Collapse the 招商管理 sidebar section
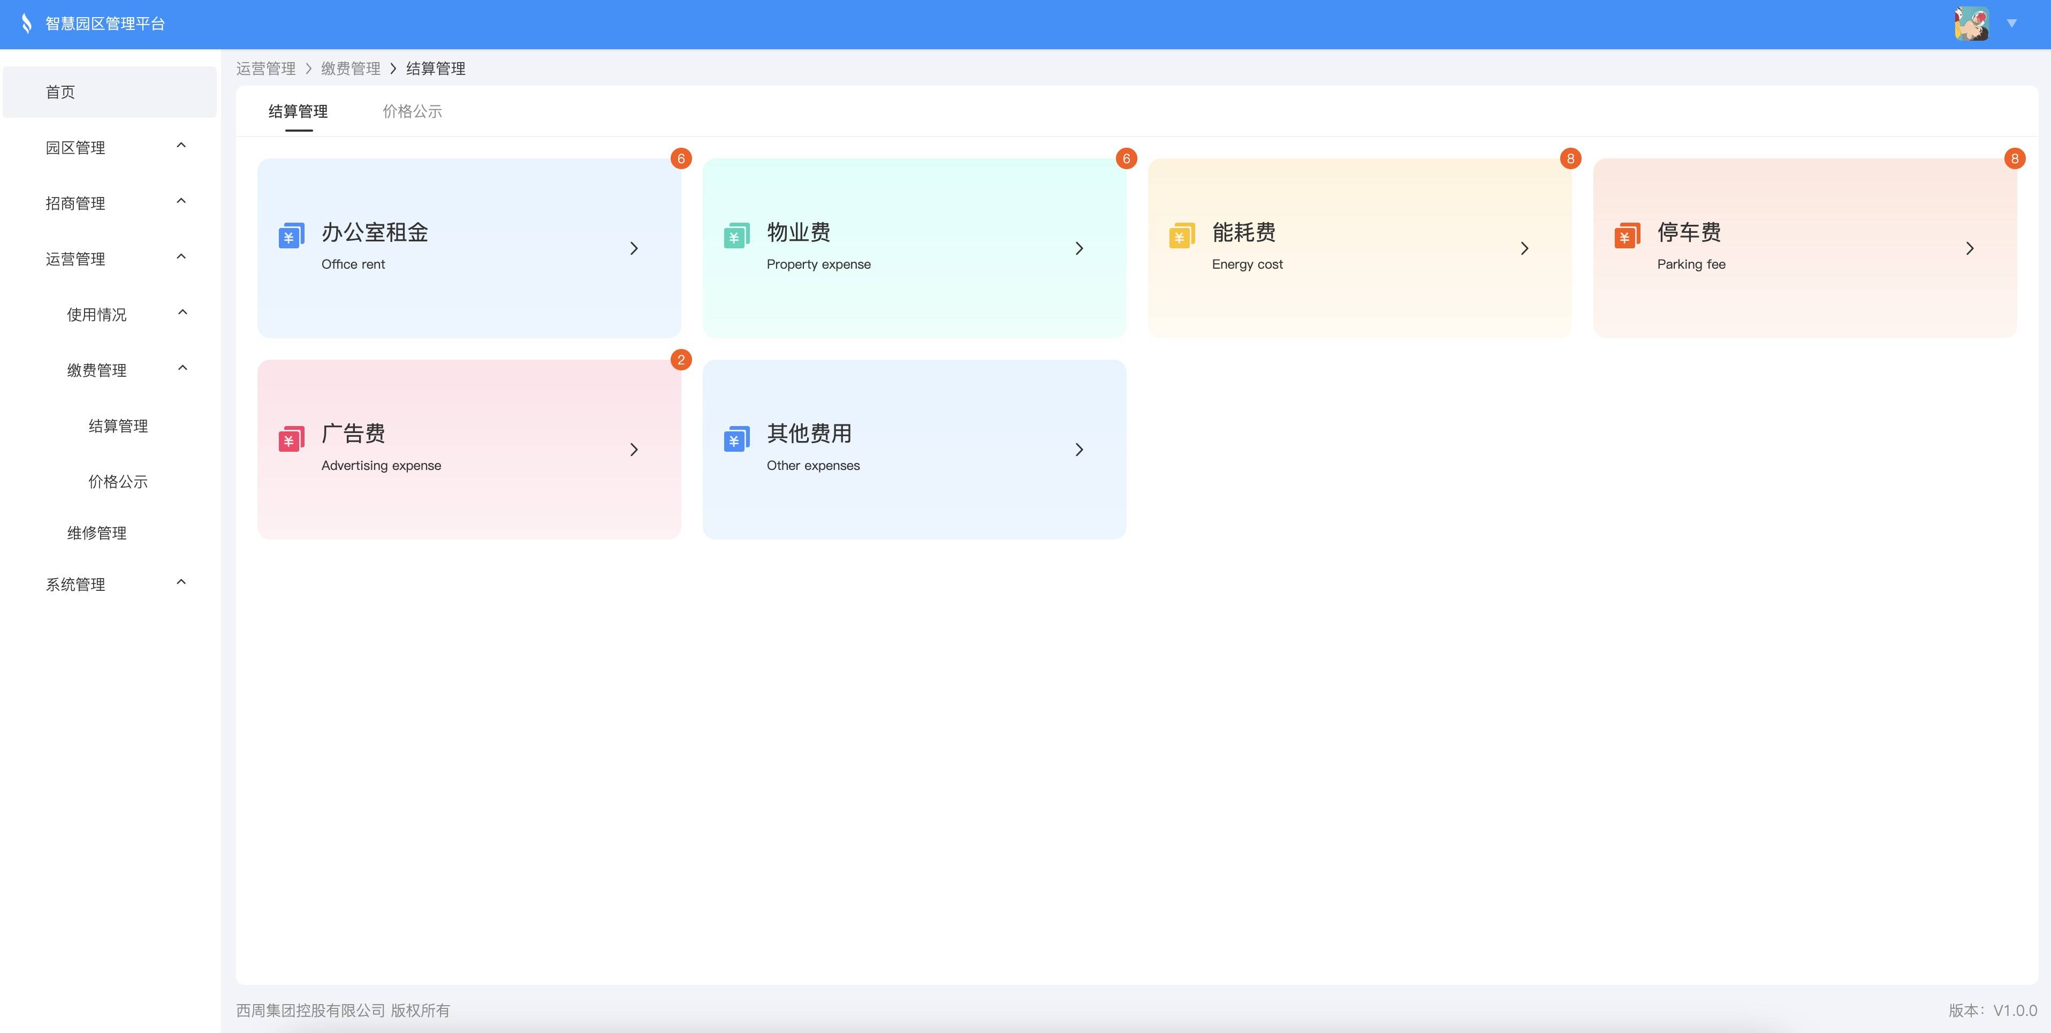The width and height of the screenshot is (2051, 1033). point(181,201)
